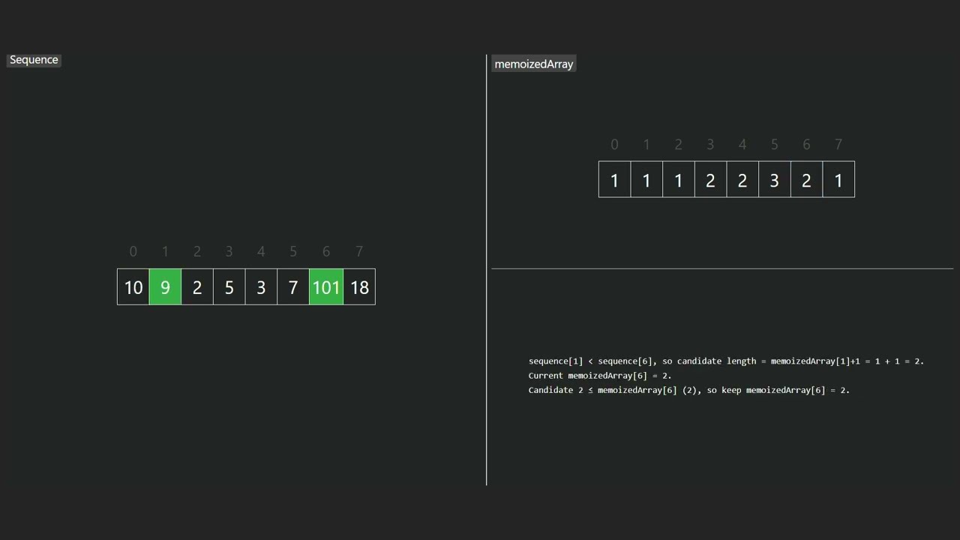Select the highlighted Sequence cell containing 101
960x540 pixels.
[x=326, y=287]
